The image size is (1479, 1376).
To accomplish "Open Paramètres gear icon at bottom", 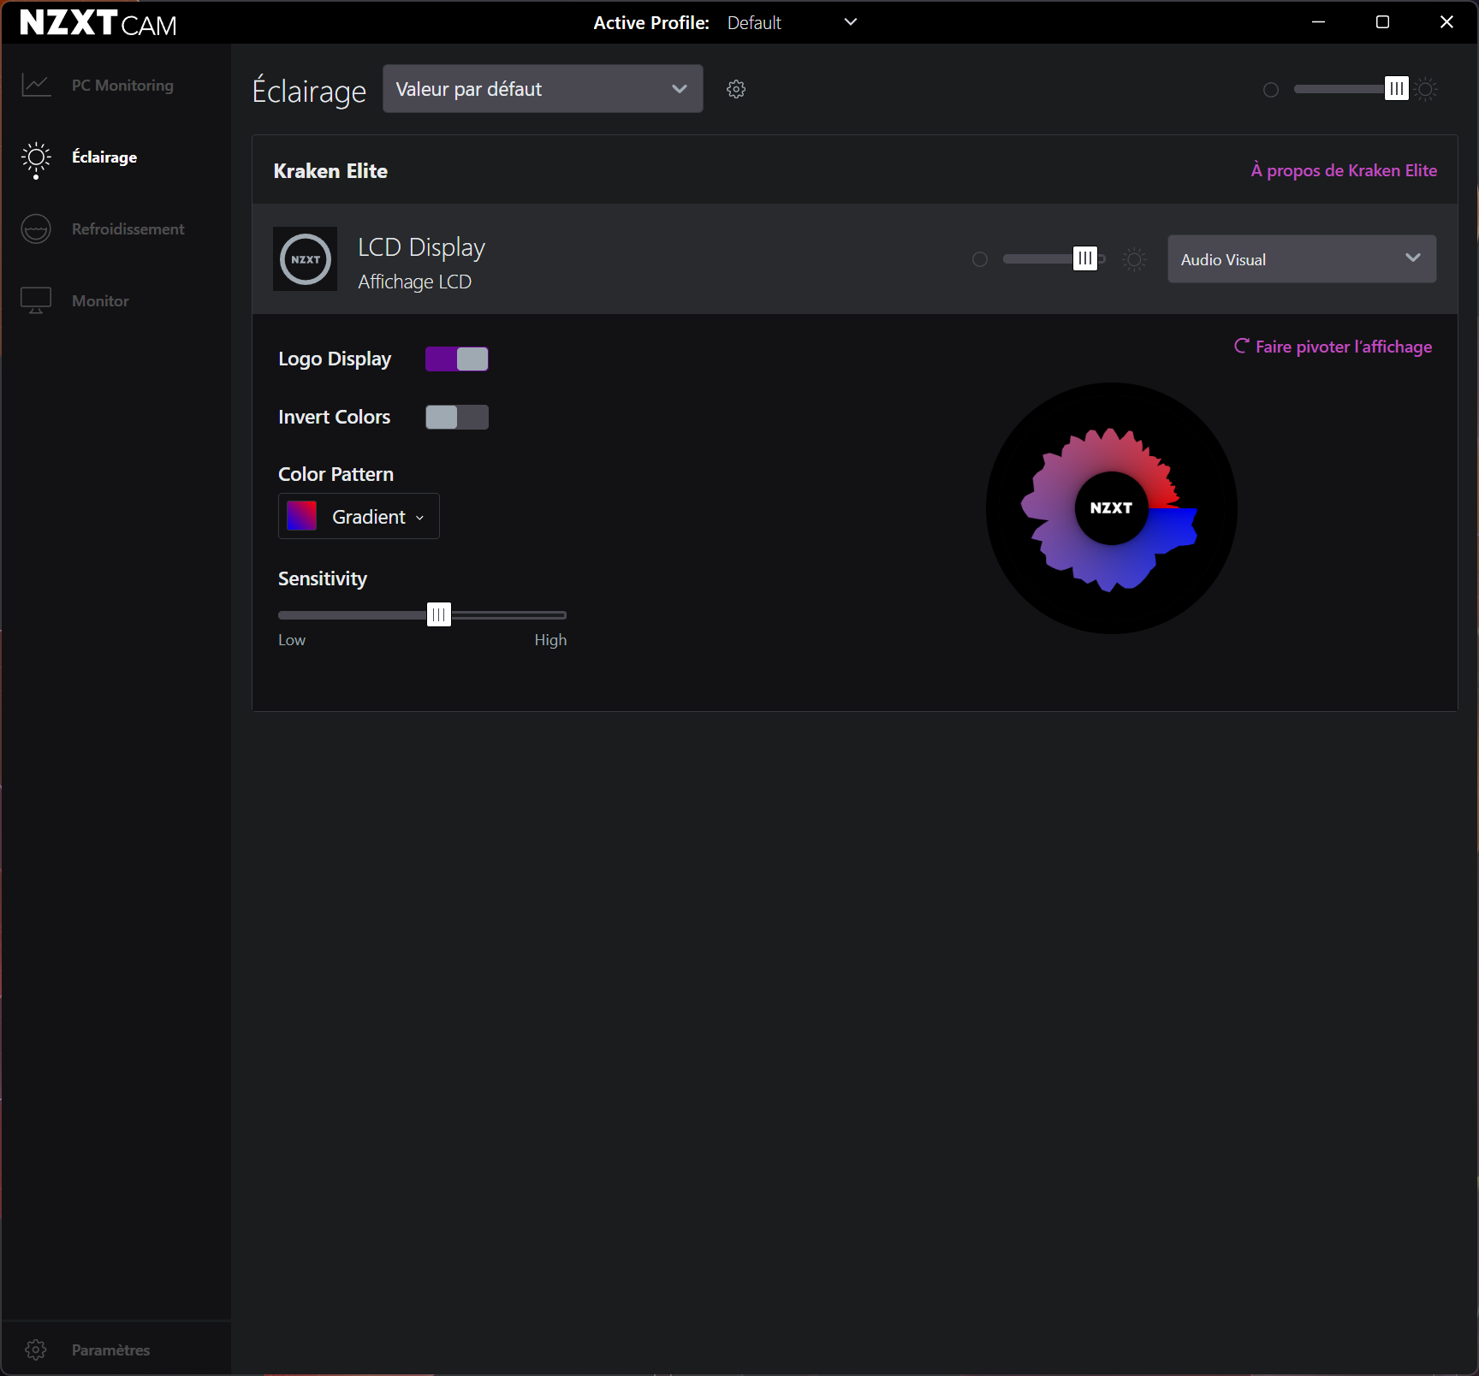I will (36, 1349).
